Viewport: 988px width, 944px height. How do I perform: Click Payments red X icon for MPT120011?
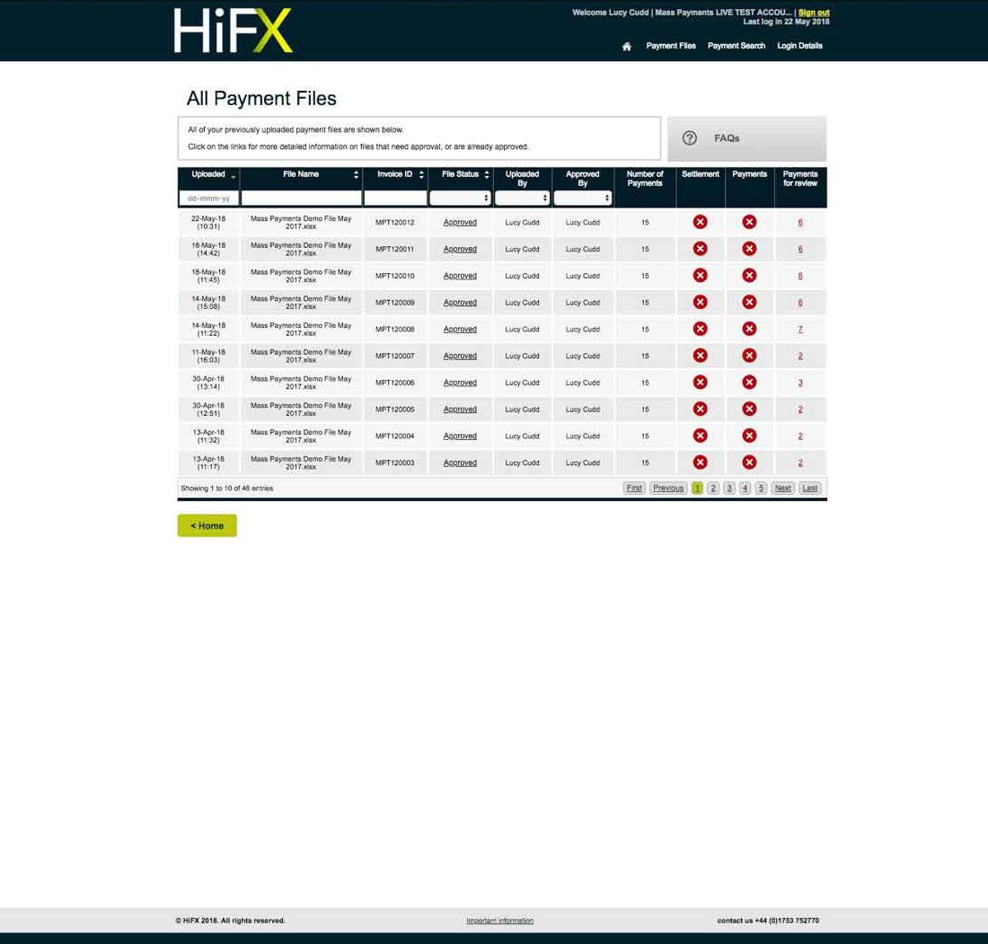pos(749,249)
